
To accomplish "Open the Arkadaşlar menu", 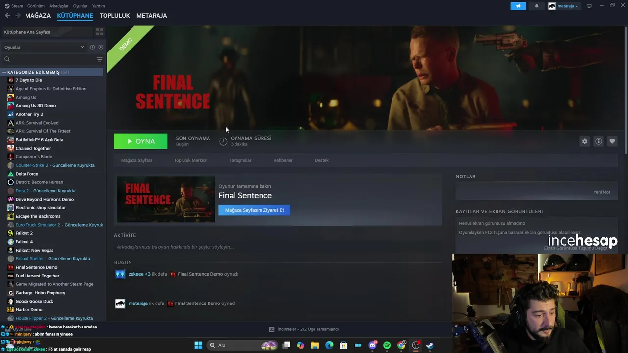I will [x=59, y=6].
